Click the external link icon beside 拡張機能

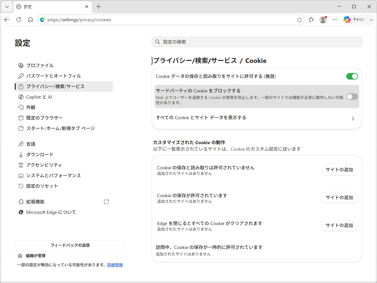click(x=106, y=202)
